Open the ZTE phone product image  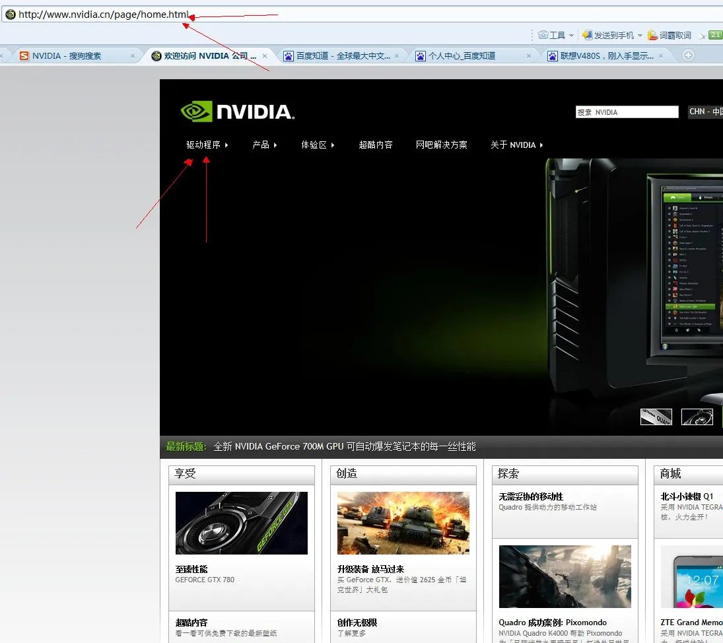coord(692,576)
